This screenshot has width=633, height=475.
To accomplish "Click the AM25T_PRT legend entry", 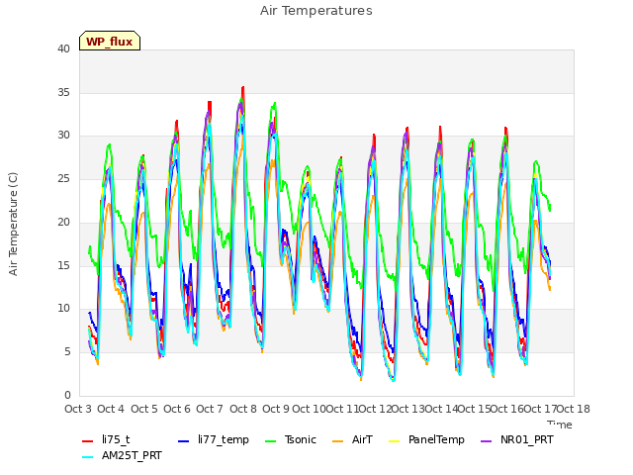I will coord(122,456).
